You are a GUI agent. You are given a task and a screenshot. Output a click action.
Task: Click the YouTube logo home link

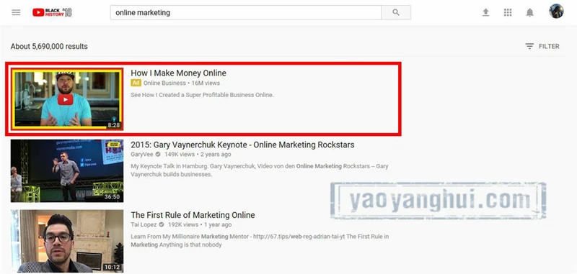click(52, 12)
